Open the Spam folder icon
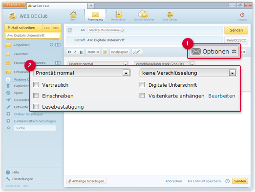Viewport: 255px width, 192px height. pos(8,93)
